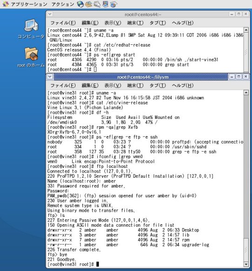Open ヘルプ(H) menu in lilyvm terminal window
The width and height of the screenshot is (252, 271).
[183, 85]
